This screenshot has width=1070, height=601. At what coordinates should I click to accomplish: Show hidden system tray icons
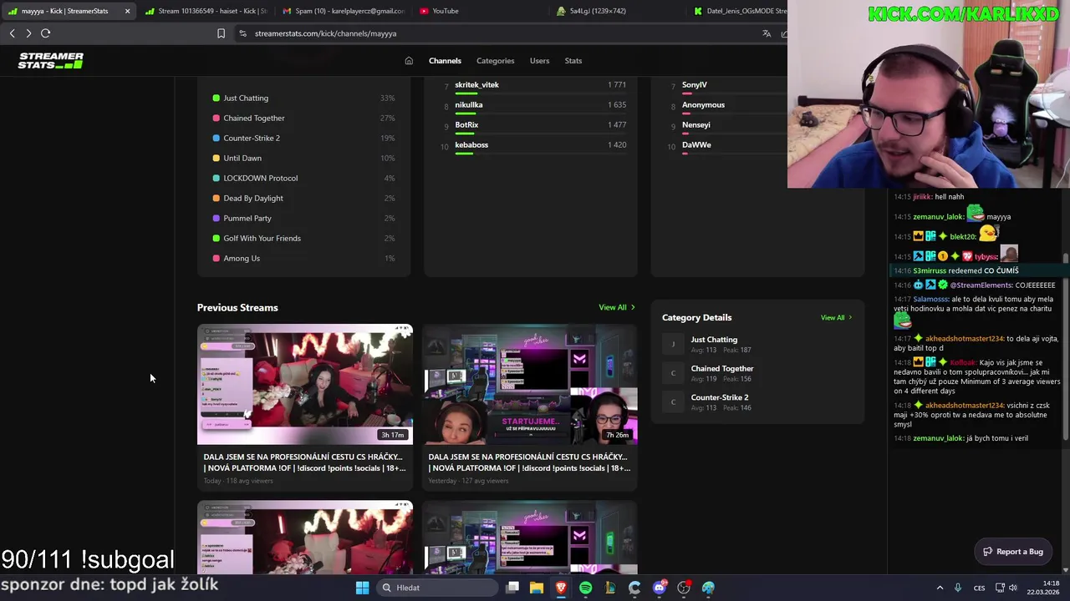(x=940, y=588)
